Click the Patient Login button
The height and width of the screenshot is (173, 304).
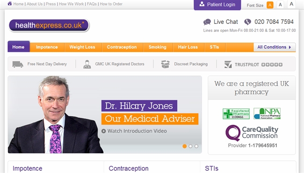point(217,5)
